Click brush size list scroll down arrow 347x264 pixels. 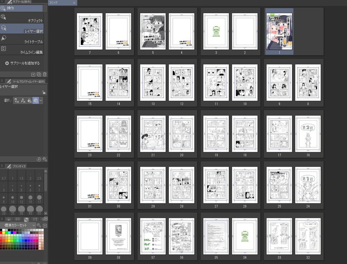pos(46,213)
